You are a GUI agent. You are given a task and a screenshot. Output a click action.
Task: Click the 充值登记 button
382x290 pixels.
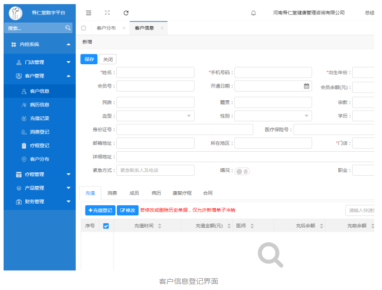coord(100,210)
